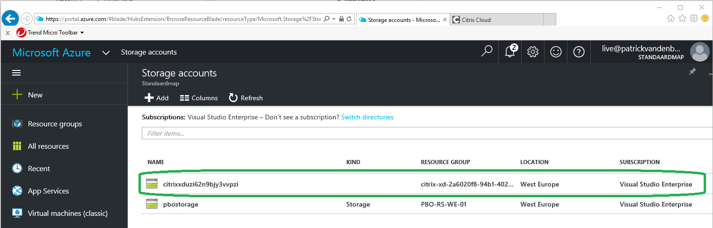This screenshot has height=228, width=713.
Task: Open the browser tools gear icon
Action: tap(694, 19)
